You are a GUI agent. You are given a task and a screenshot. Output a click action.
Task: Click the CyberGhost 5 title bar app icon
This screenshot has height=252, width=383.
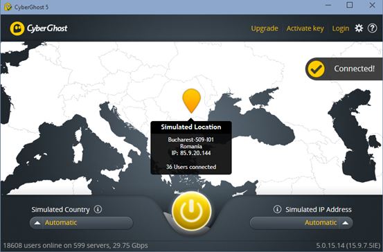click(8, 7)
